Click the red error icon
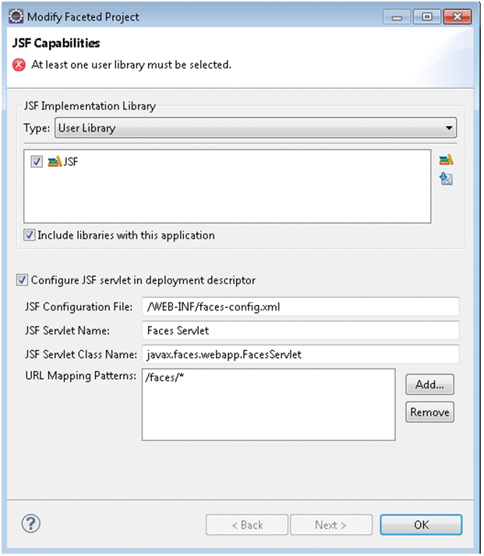Screen dimensions: 484x556 [19, 66]
